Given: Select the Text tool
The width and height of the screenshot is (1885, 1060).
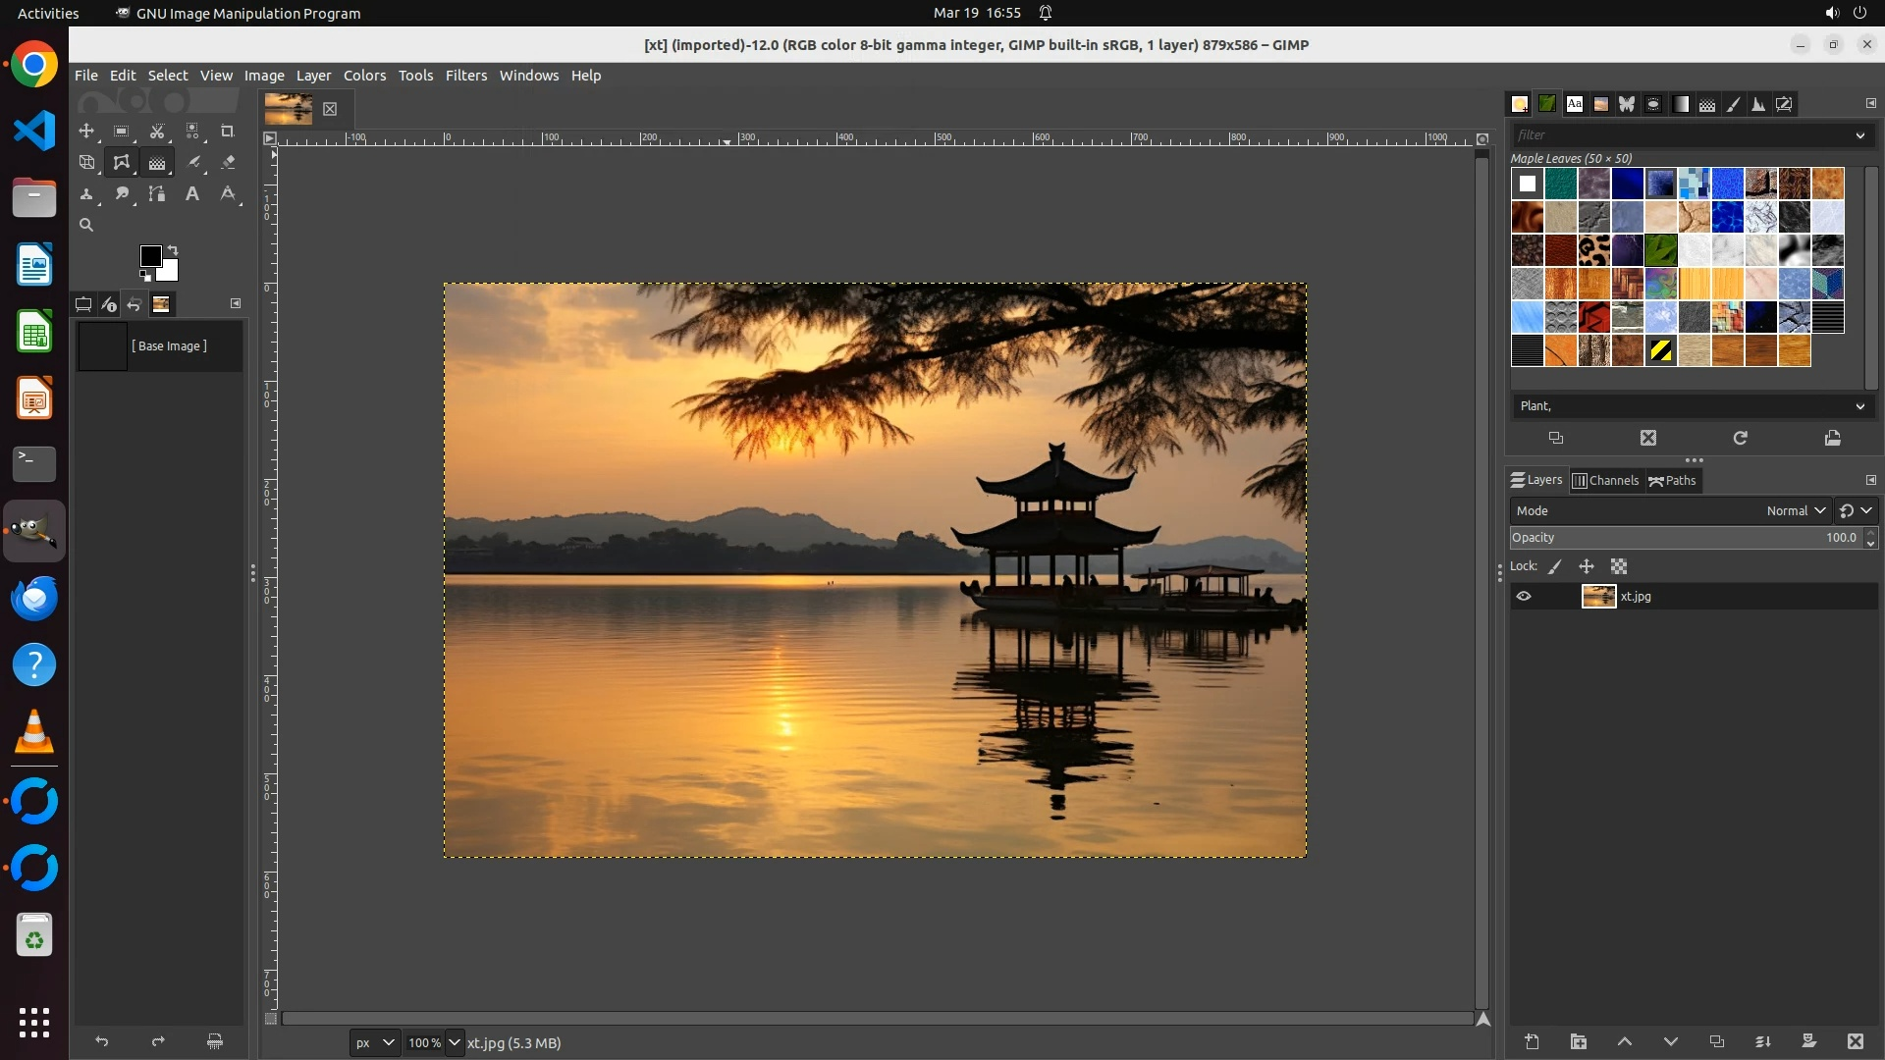Looking at the screenshot, I should [x=192, y=193].
